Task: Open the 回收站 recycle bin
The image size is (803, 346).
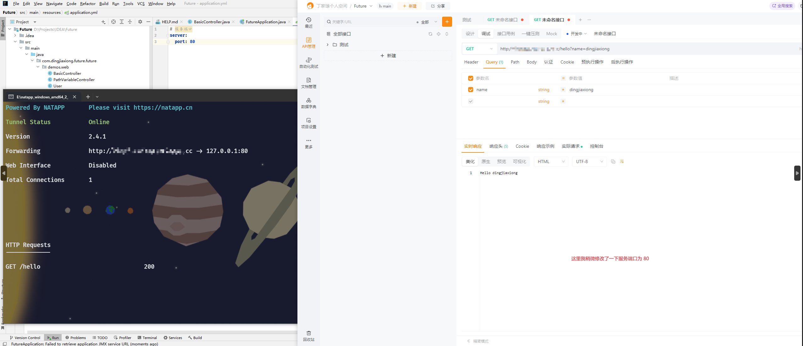Action: point(308,336)
